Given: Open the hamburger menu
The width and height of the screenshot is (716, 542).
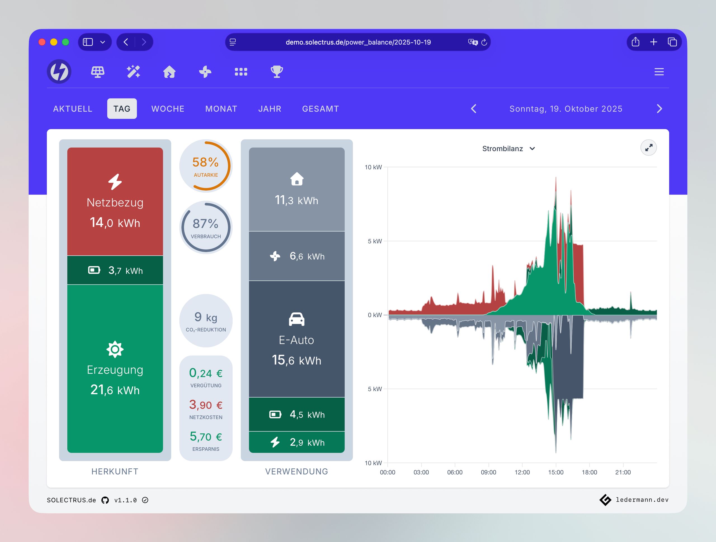Looking at the screenshot, I should [659, 72].
